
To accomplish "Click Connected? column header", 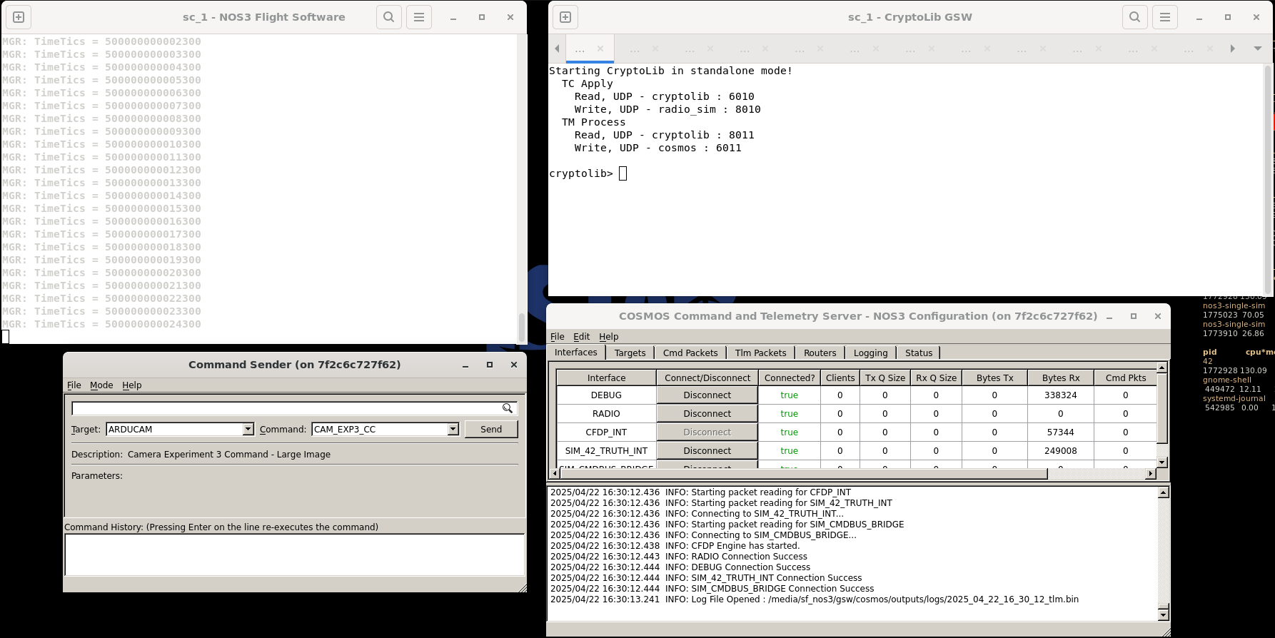I will point(790,378).
